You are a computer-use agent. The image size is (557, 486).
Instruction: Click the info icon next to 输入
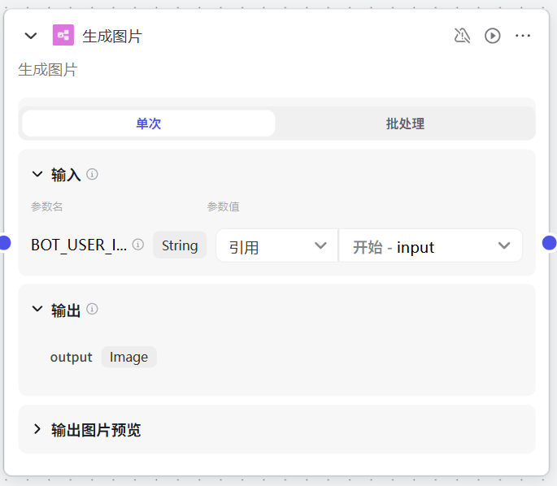(93, 174)
